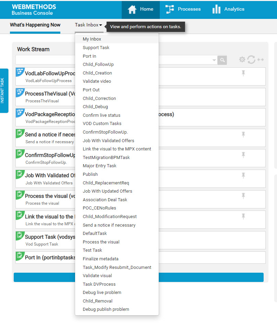Viewport: 277px width, 329px height.
Task: Pin the Send a notice if necessary item
Action: (x=244, y=134)
